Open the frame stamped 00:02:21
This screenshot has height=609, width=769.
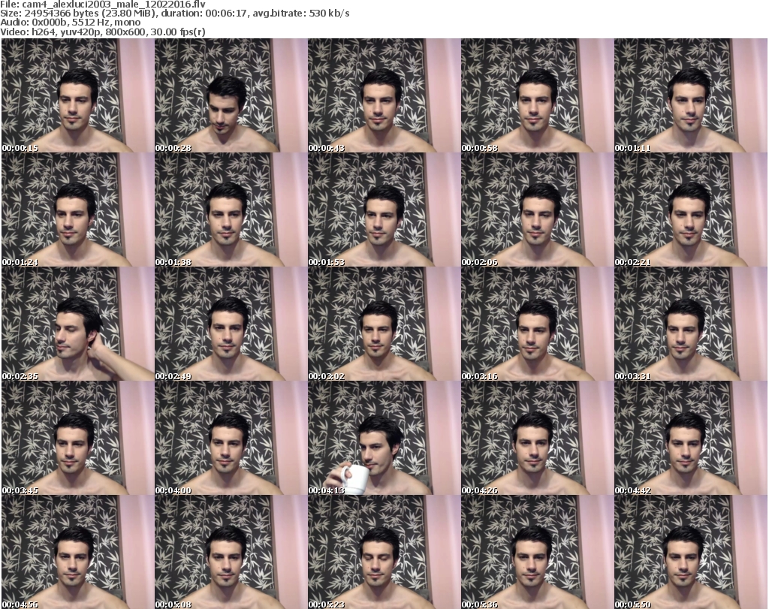691,210
